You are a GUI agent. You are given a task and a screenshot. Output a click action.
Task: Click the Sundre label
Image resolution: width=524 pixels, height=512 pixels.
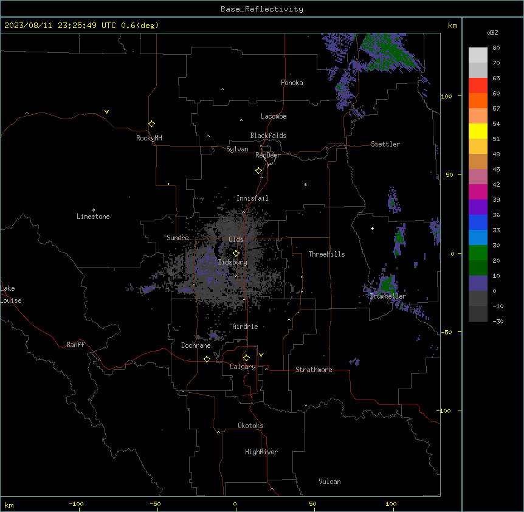pyautogui.click(x=178, y=238)
